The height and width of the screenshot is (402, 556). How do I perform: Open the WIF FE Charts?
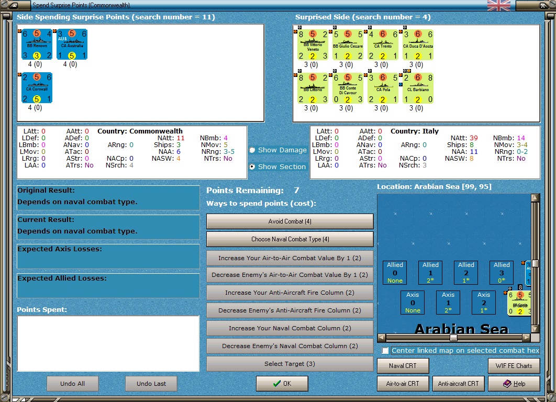click(514, 366)
